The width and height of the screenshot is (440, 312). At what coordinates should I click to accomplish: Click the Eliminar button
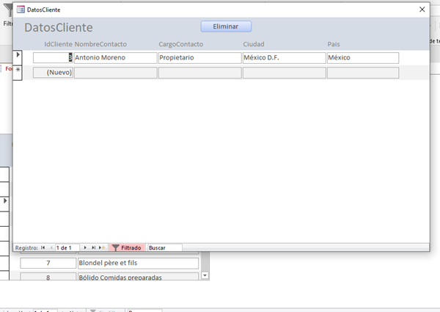pos(226,26)
